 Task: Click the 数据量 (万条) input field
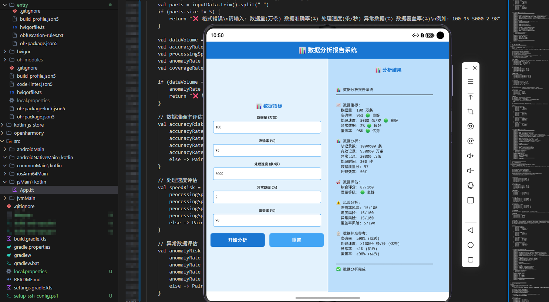coord(267,127)
